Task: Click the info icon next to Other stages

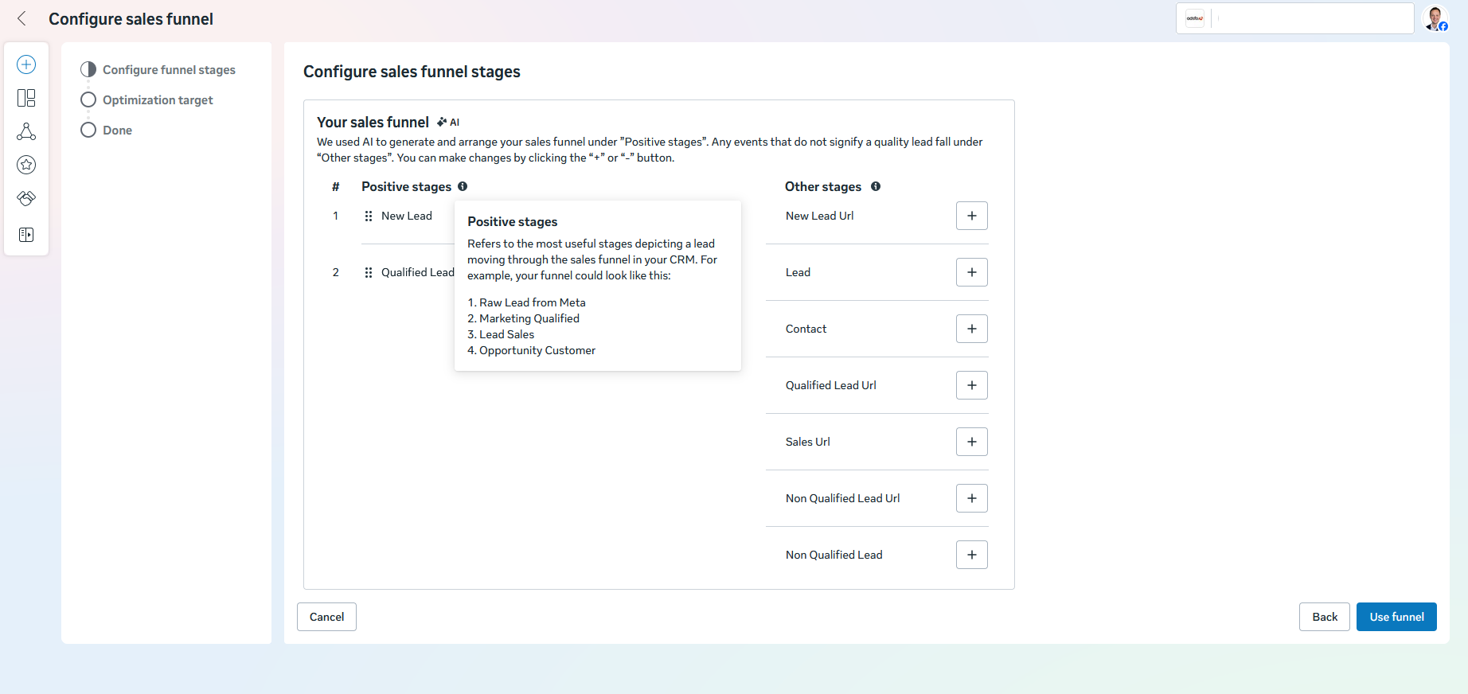Action: (x=876, y=186)
